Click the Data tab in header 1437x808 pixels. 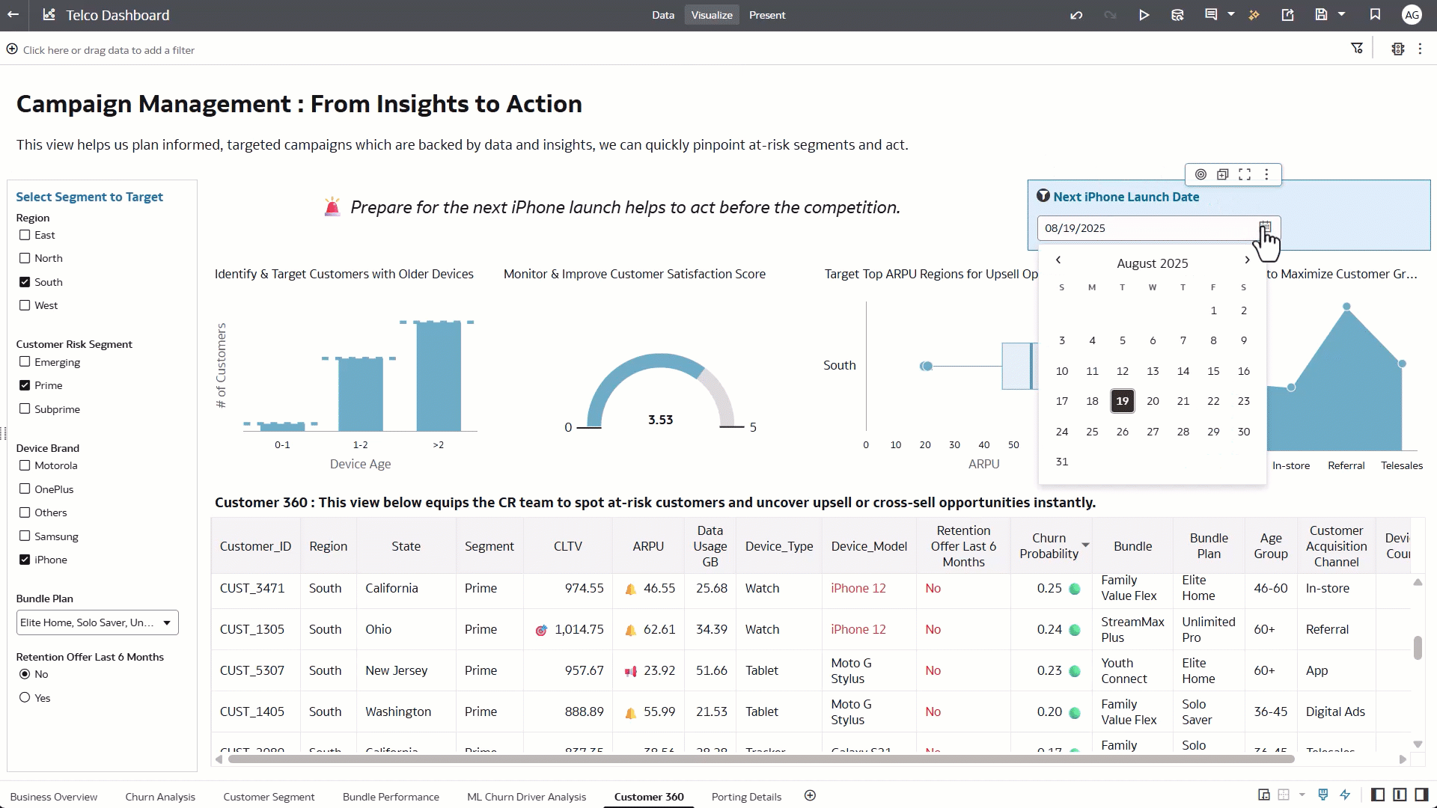(662, 15)
